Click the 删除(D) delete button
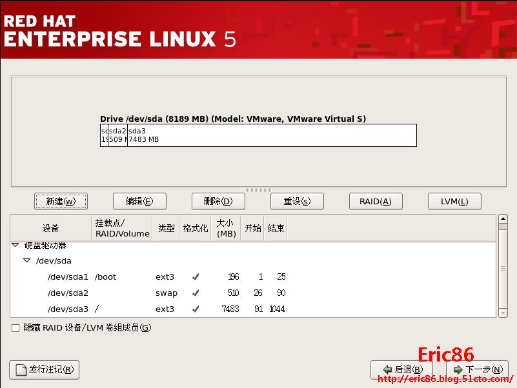 pyautogui.click(x=218, y=201)
